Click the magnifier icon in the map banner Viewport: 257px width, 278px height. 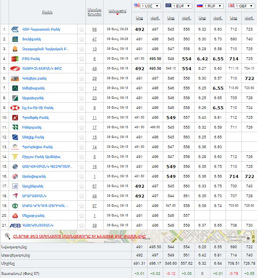pos(7,236)
